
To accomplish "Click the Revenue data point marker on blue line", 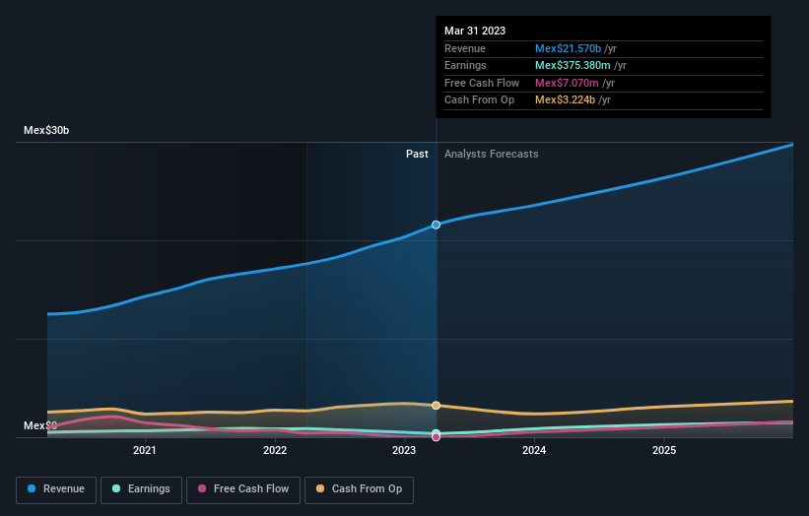I will 436,225.
